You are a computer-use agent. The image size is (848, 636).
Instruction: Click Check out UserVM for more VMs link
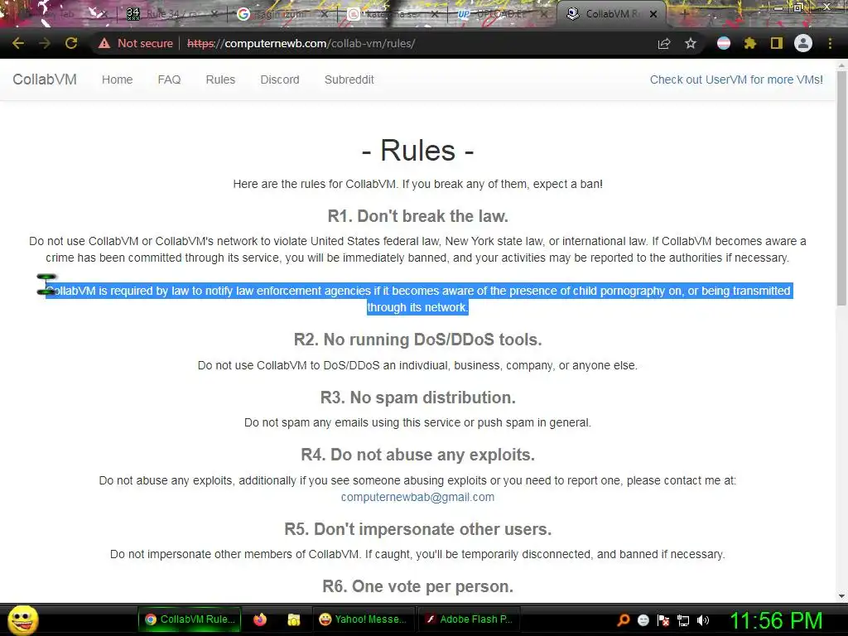point(736,79)
